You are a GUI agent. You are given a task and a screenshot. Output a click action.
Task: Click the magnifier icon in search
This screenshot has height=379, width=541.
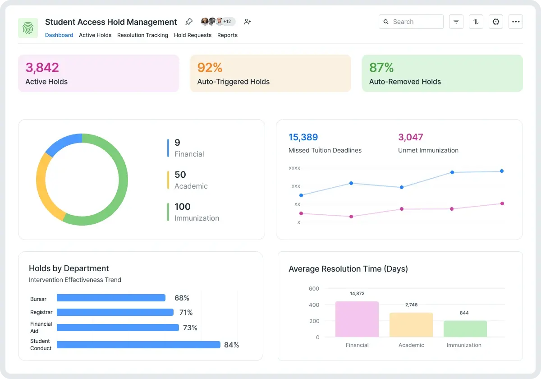click(386, 22)
